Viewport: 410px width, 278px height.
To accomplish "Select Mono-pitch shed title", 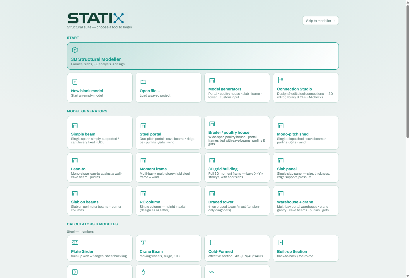I will (x=293, y=134).
